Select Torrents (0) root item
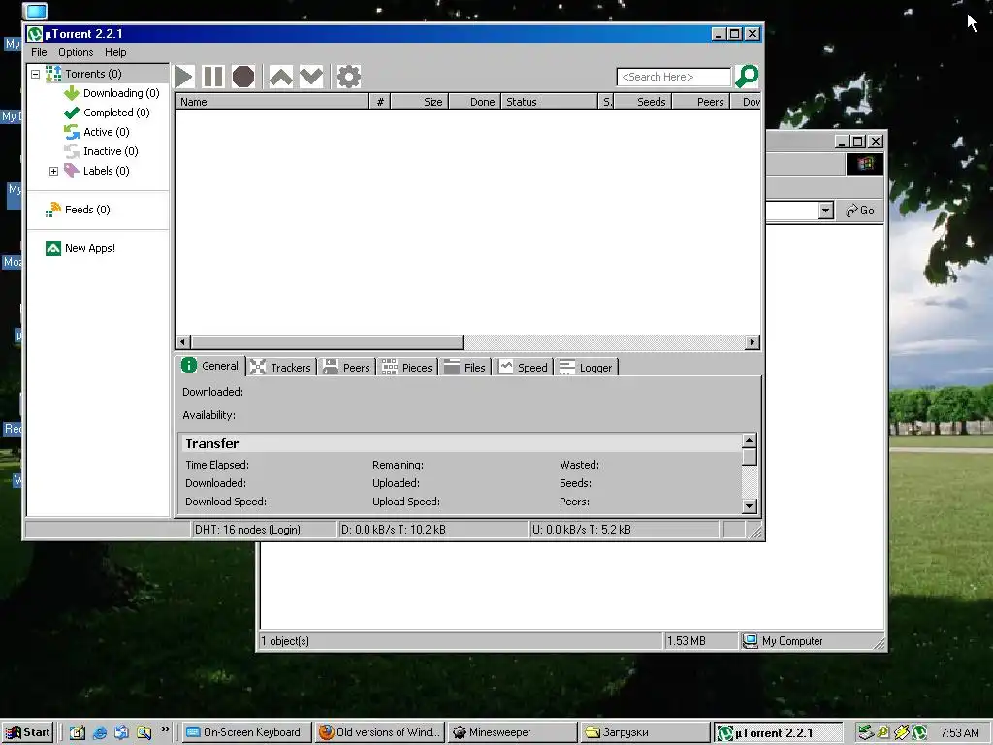The height and width of the screenshot is (745, 993). (x=83, y=74)
